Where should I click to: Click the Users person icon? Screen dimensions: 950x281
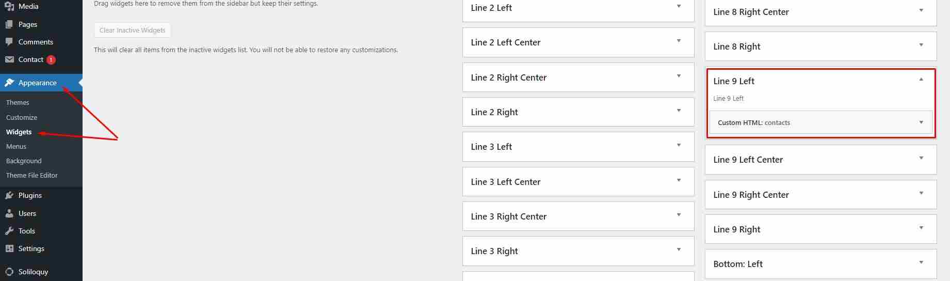coord(9,213)
